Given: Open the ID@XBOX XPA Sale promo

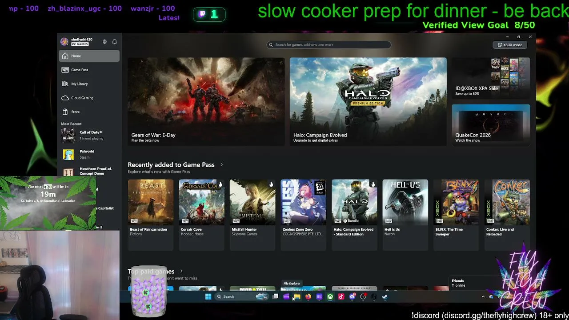Looking at the screenshot, I should pos(491,78).
